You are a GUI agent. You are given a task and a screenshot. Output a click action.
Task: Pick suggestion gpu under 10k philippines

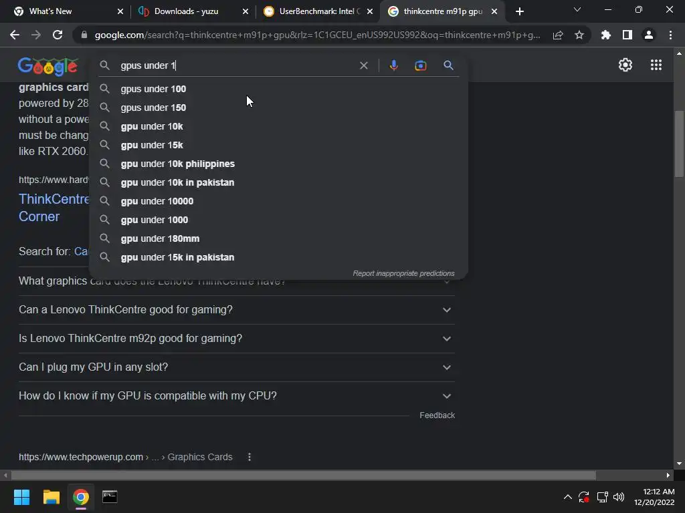coord(278,164)
